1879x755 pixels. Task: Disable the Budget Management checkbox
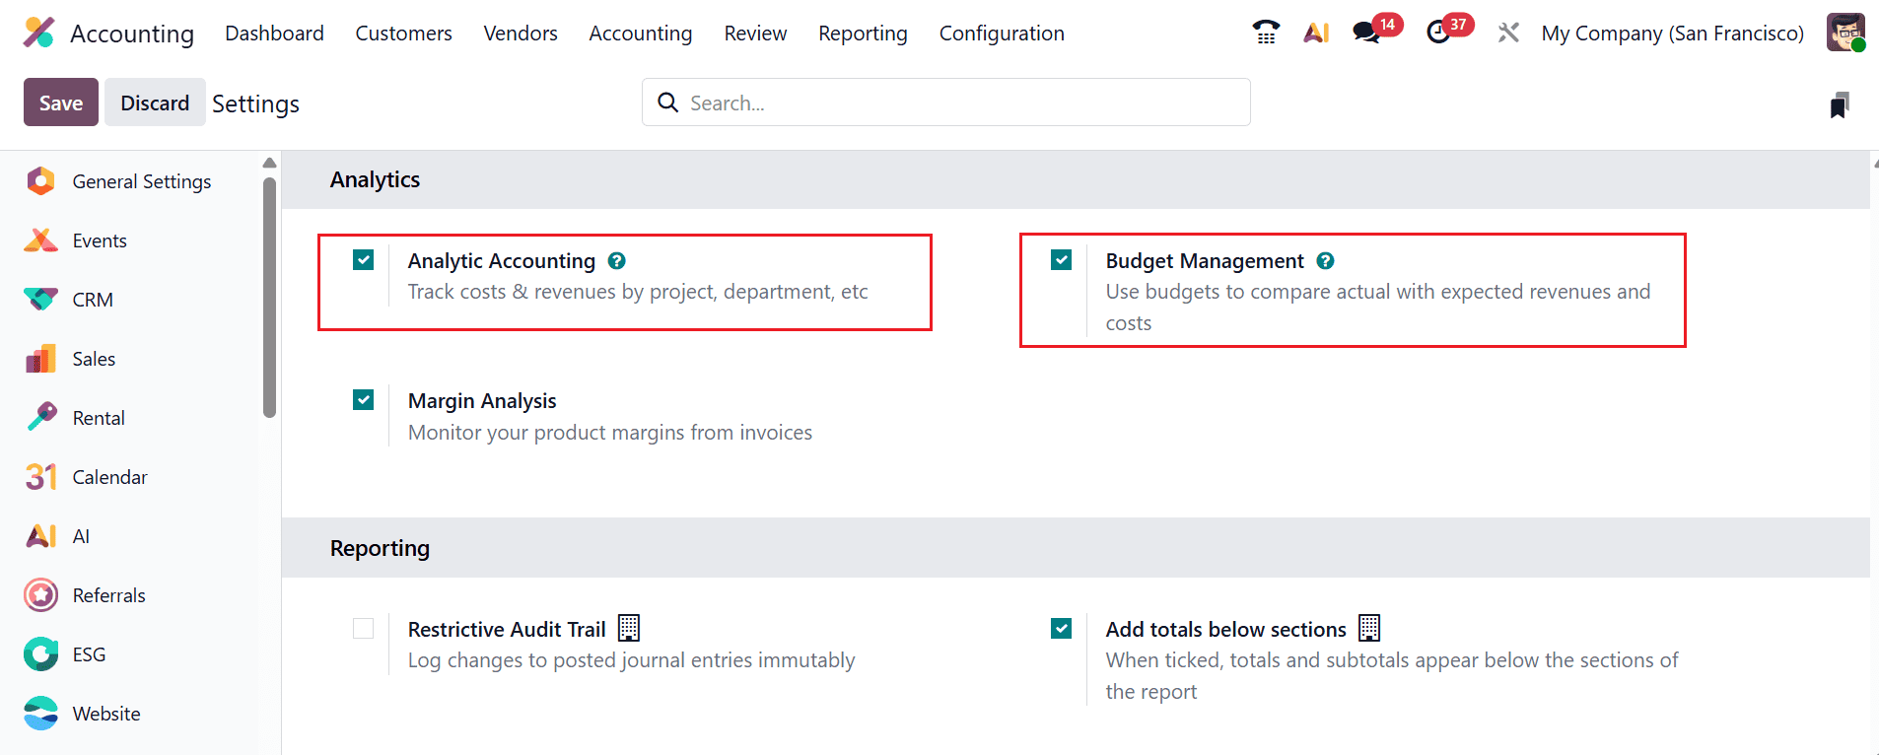pos(1062,260)
